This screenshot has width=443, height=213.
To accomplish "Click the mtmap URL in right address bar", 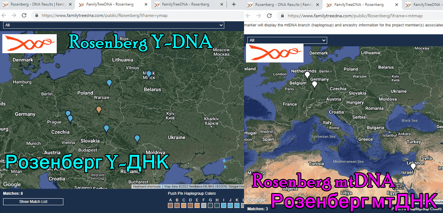I will [x=355, y=16].
